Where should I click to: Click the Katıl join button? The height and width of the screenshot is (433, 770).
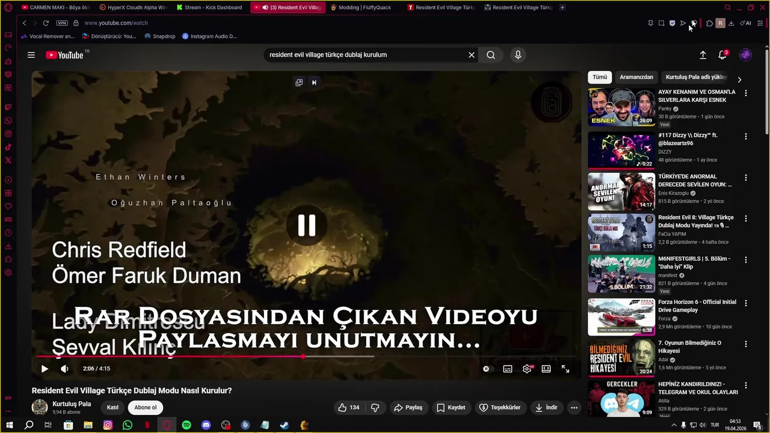(112, 407)
